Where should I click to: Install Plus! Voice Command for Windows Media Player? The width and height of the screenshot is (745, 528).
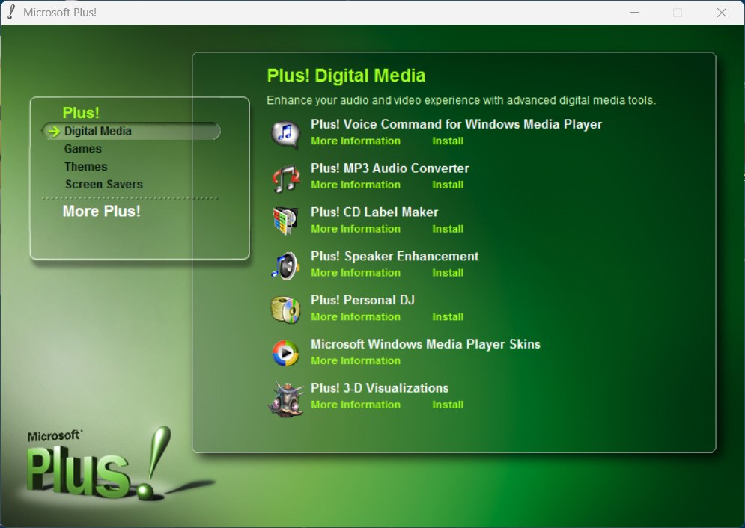[x=448, y=141]
